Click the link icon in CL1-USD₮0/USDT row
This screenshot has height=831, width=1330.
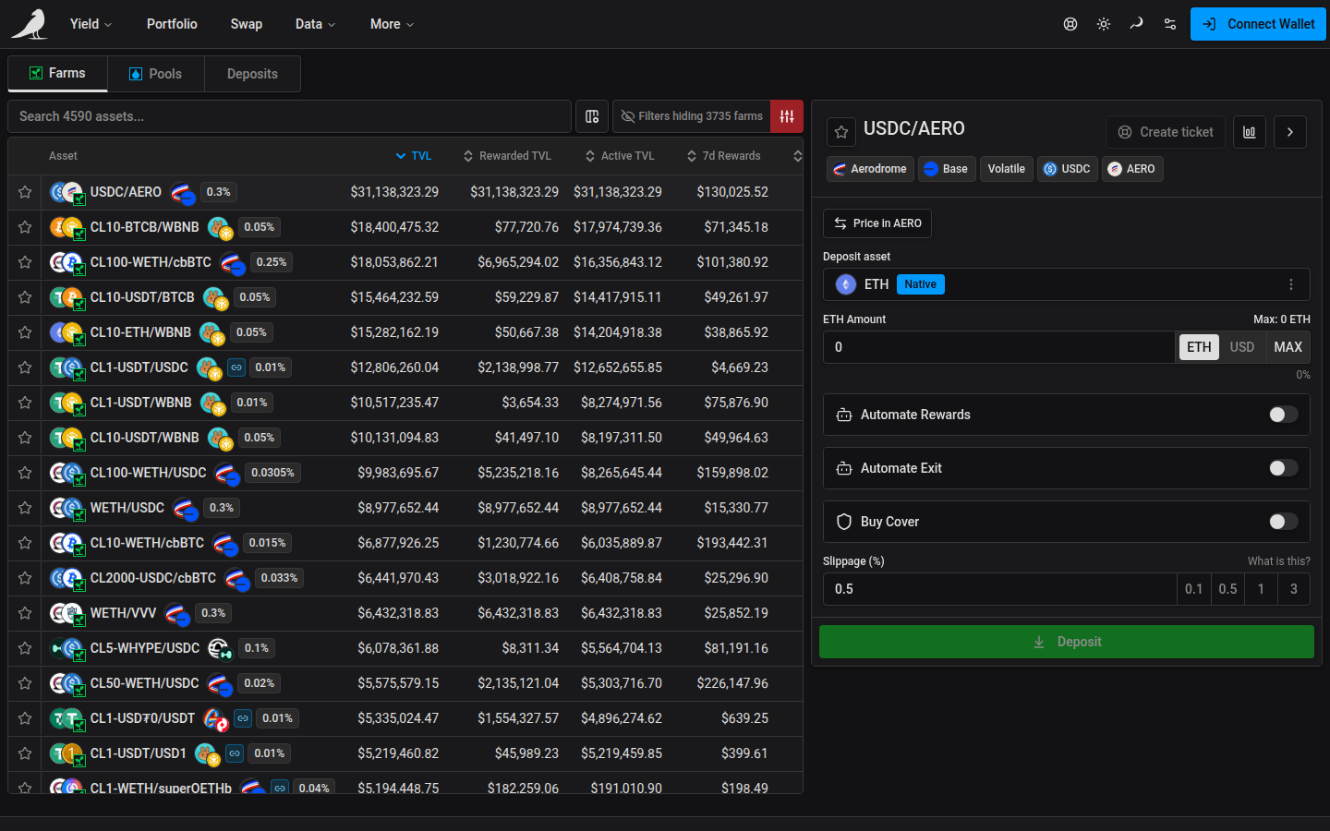pyautogui.click(x=243, y=718)
